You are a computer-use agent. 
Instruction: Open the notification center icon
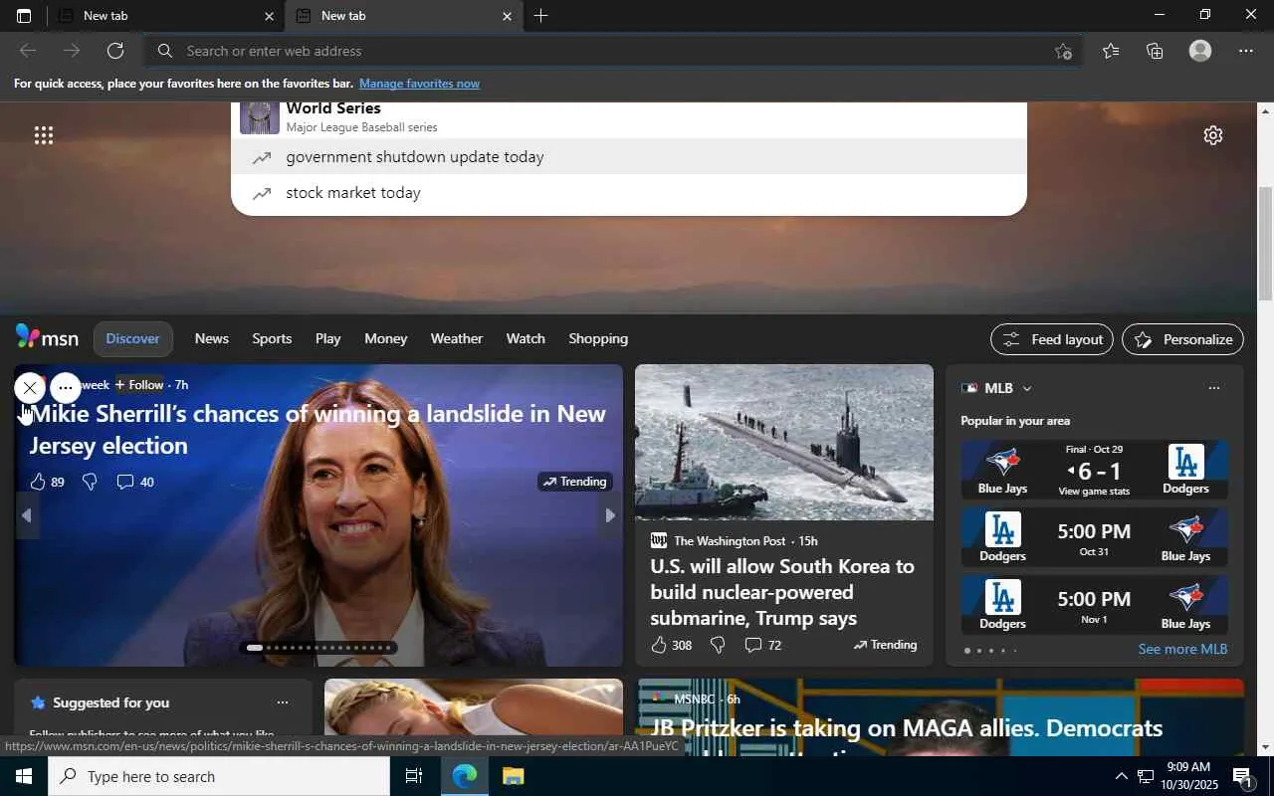click(x=1242, y=776)
